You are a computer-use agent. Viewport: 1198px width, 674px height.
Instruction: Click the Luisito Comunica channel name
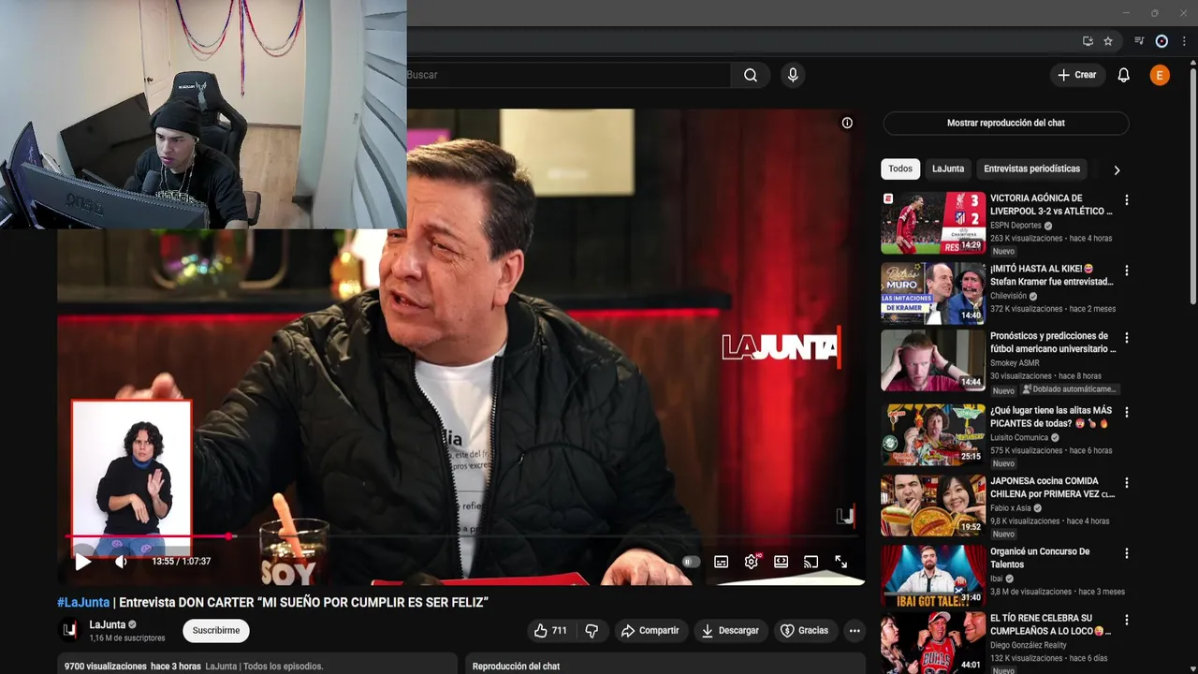1019,437
